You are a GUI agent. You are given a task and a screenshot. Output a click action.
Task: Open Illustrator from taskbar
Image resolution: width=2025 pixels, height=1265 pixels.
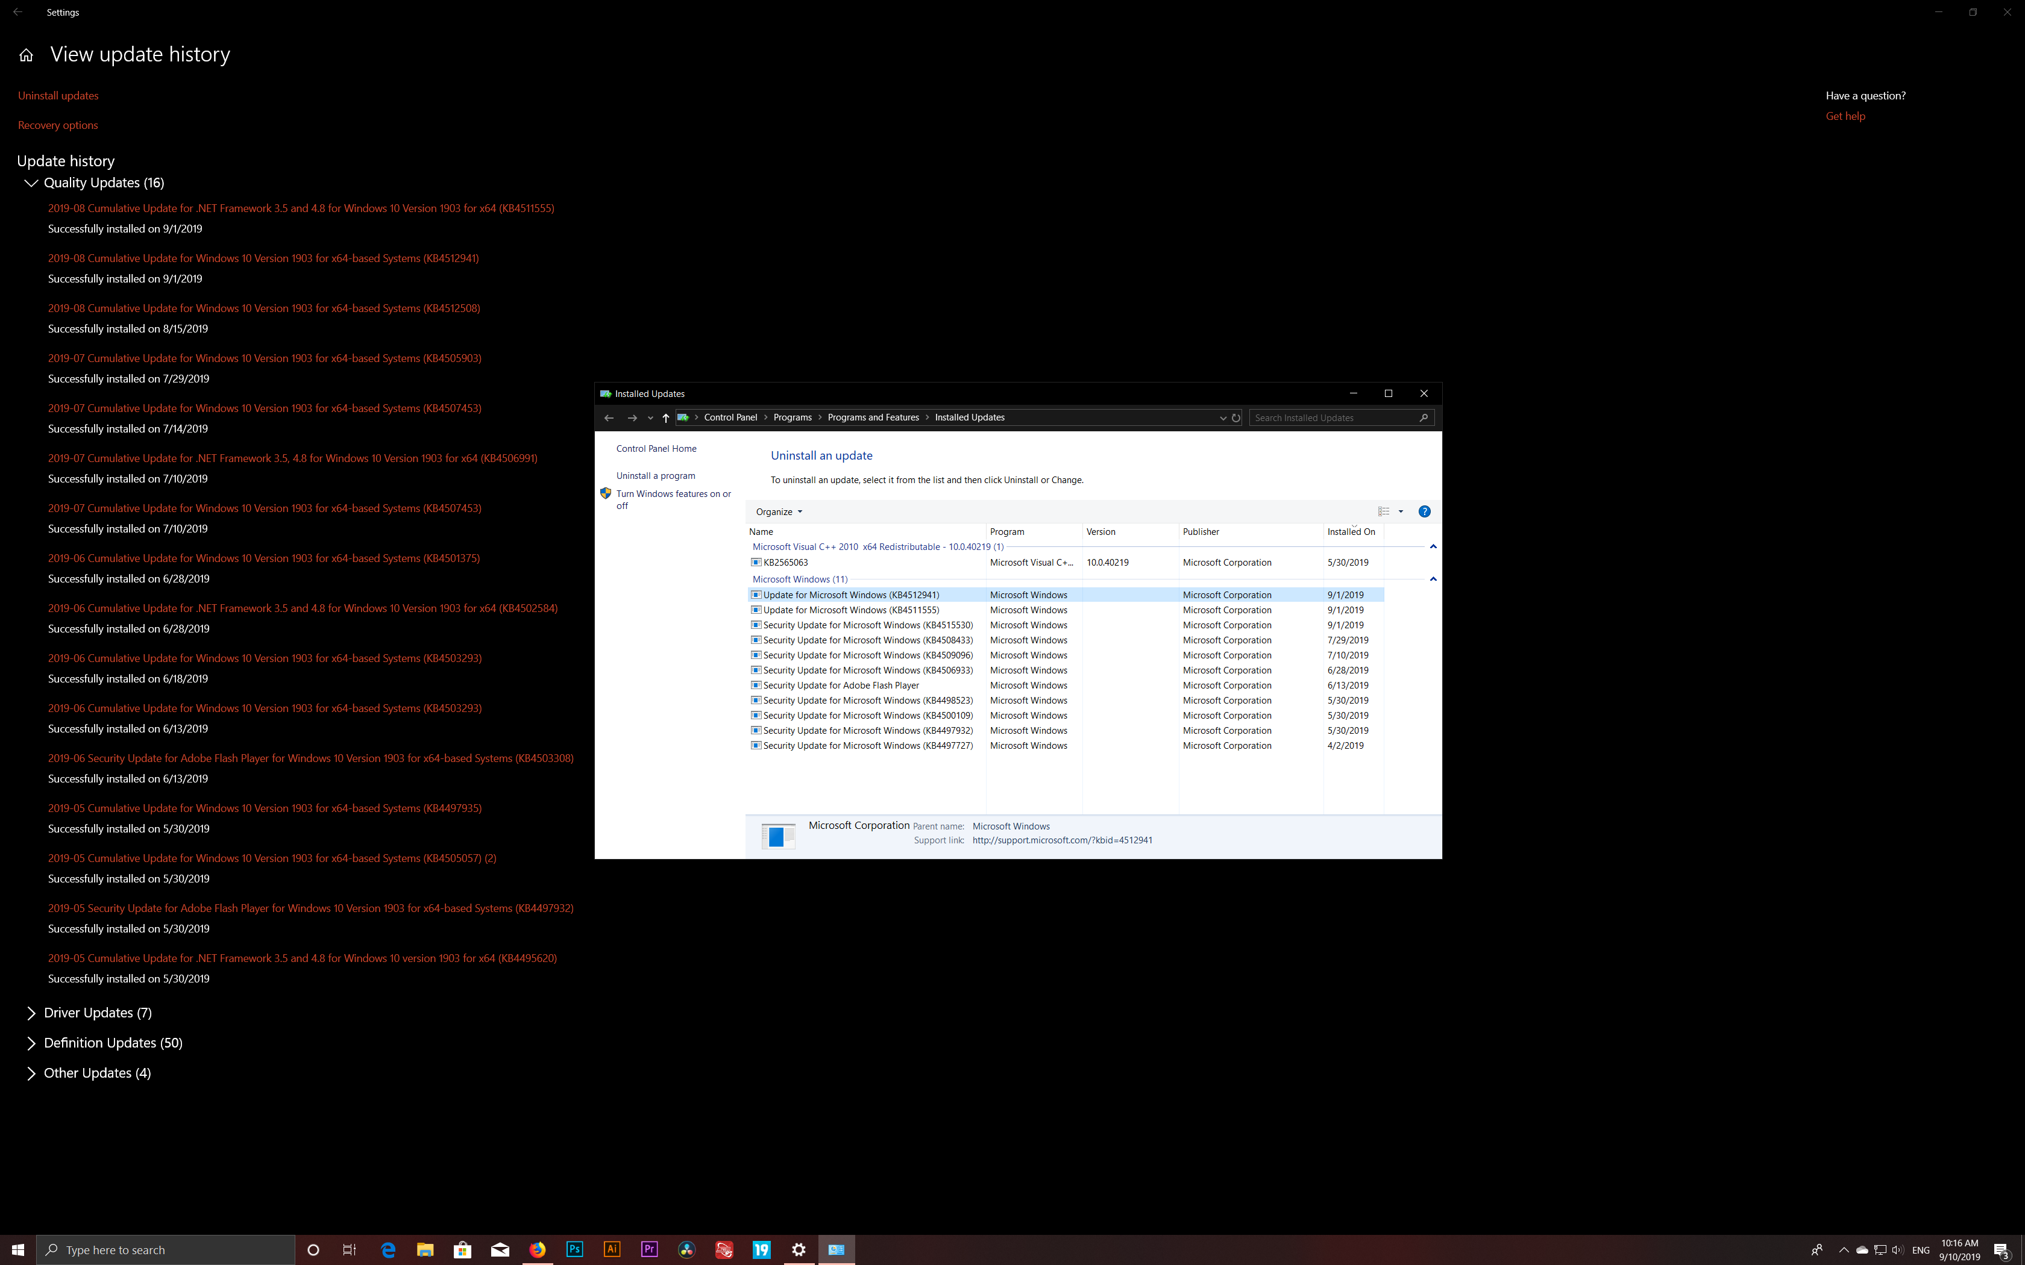click(612, 1250)
